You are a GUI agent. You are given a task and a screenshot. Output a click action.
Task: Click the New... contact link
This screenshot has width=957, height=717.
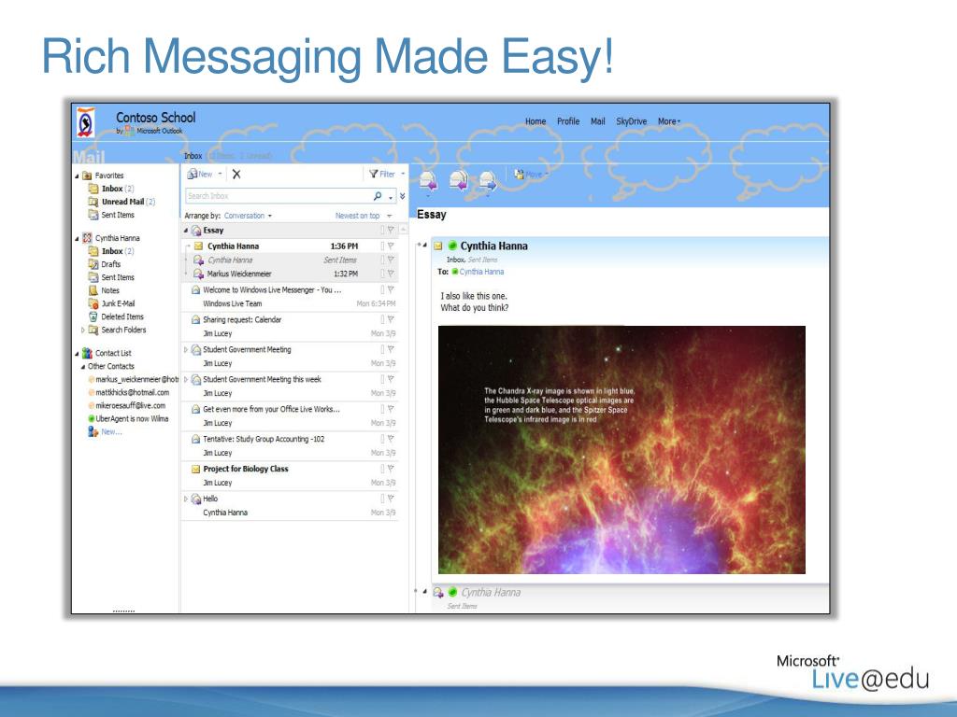tap(112, 431)
